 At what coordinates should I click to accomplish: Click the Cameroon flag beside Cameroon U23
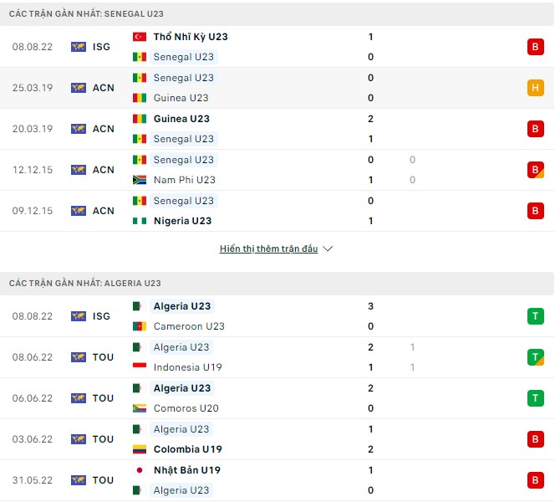point(140,326)
